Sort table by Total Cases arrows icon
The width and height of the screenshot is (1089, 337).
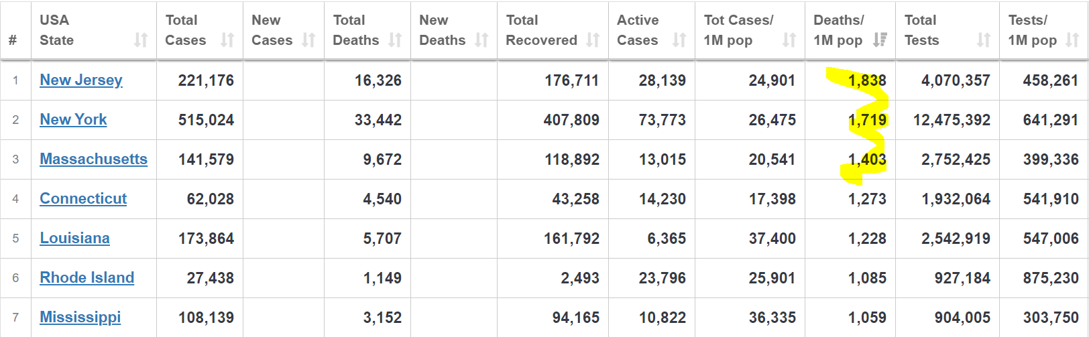pos(228,40)
